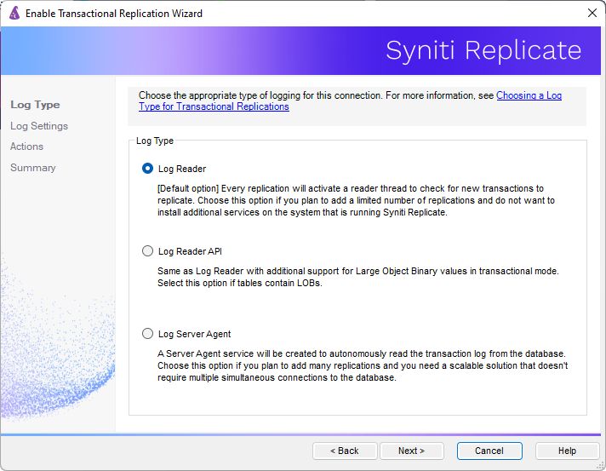This screenshot has height=471, width=606.
Task: Select the Log Type step in sidebar
Action: click(x=35, y=105)
